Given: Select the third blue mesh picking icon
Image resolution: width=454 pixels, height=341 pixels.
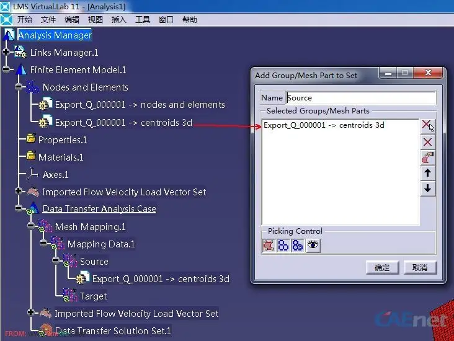Looking at the screenshot, I should click(x=297, y=246).
